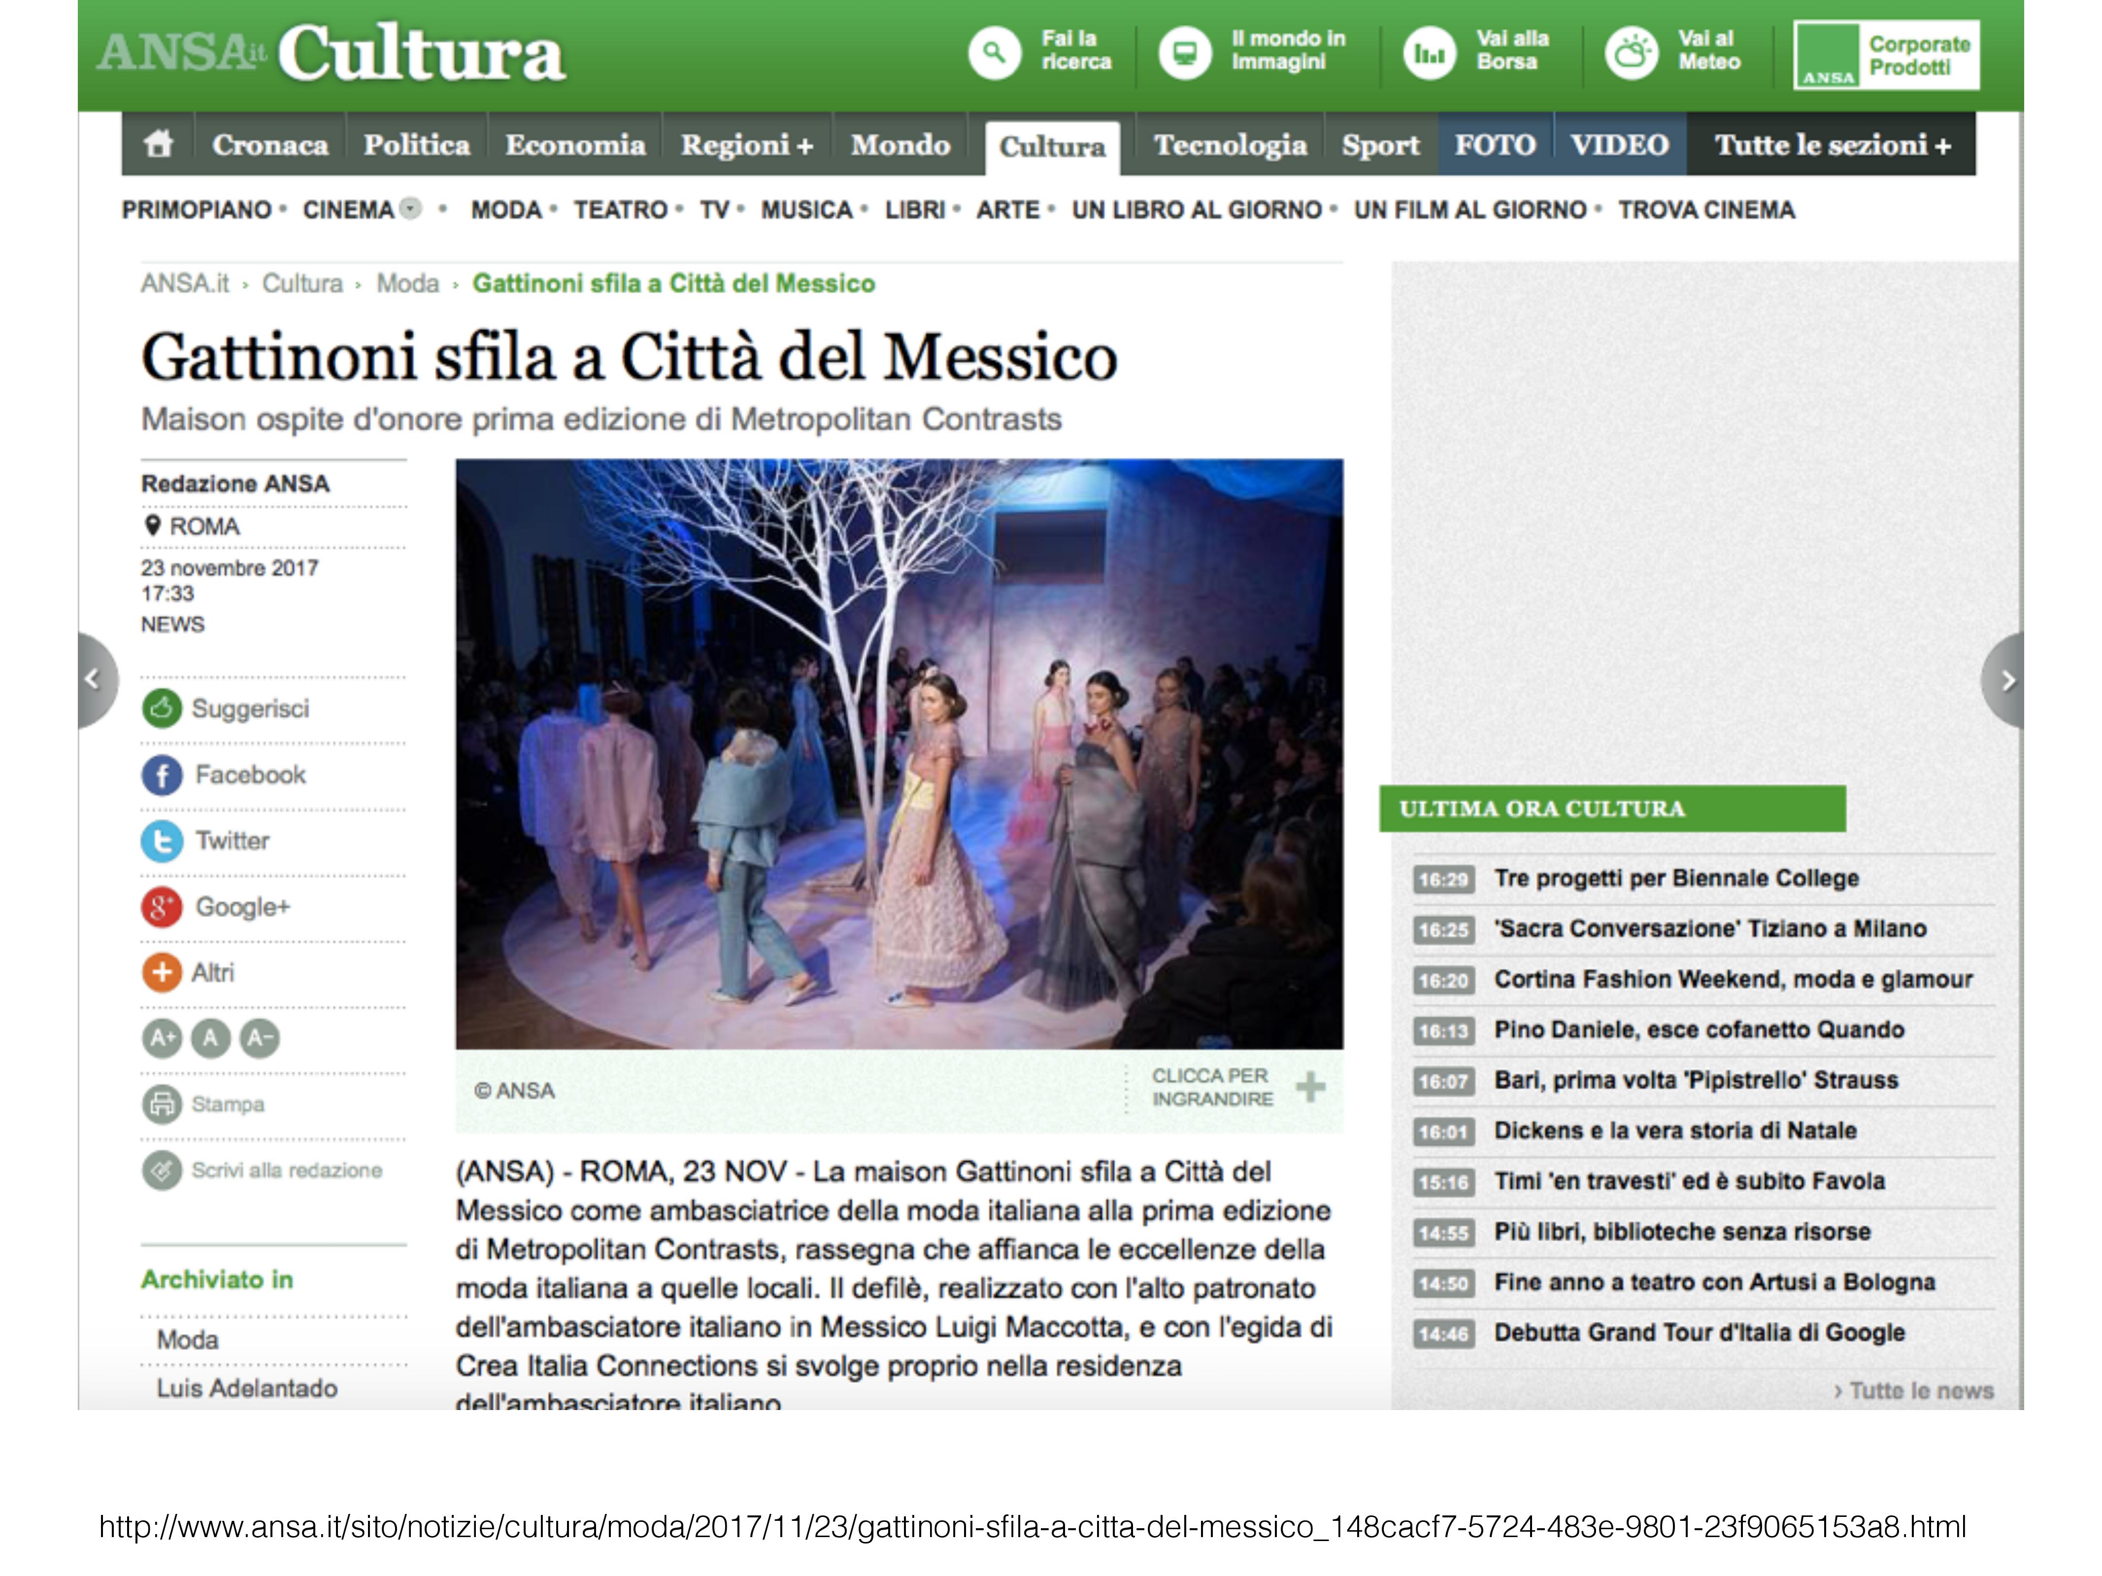Viewport: 2102px width, 1576px height.
Task: Open the Politica section
Action: [416, 144]
